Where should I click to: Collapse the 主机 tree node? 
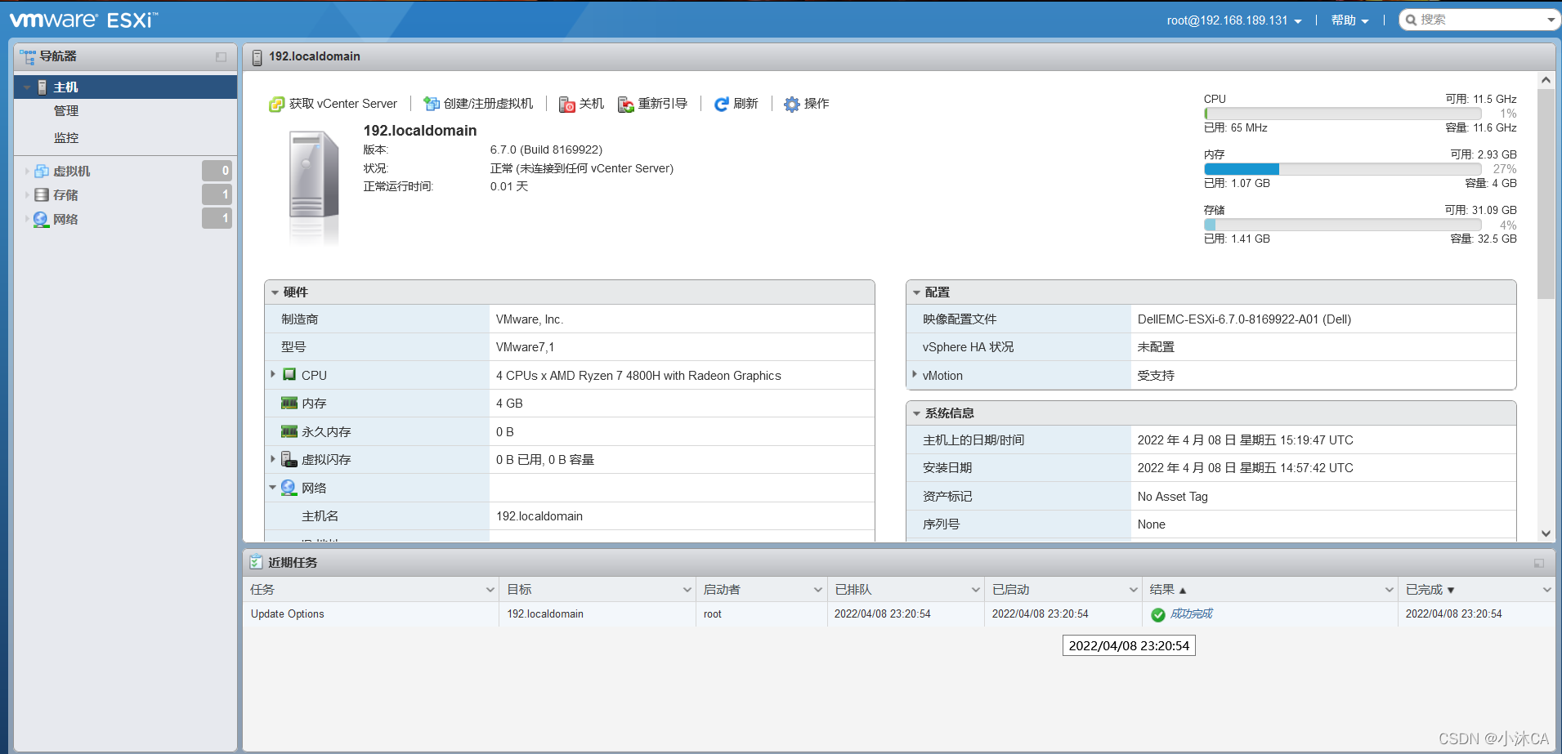pos(27,87)
